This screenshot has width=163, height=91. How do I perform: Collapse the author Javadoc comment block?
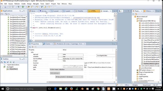point(31,32)
